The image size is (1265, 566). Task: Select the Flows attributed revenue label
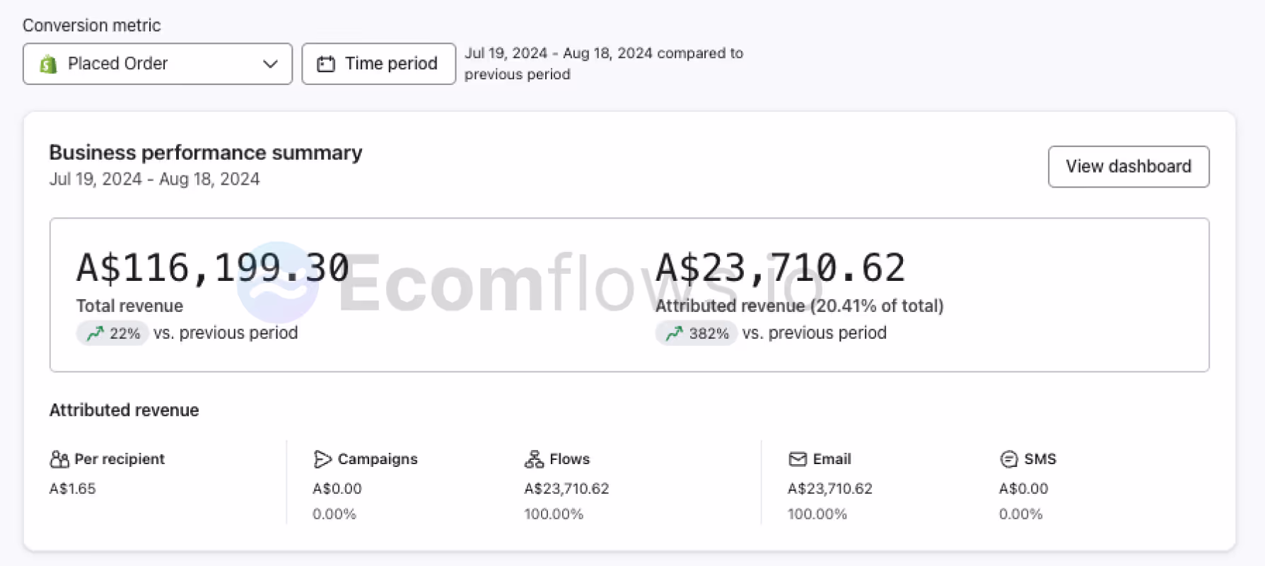coord(570,459)
